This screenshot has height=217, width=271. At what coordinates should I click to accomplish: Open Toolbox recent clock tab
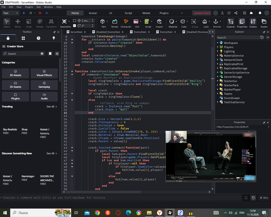click(38, 38)
